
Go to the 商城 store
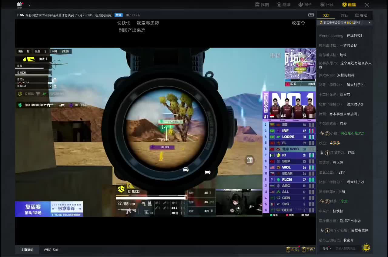click(283, 5)
